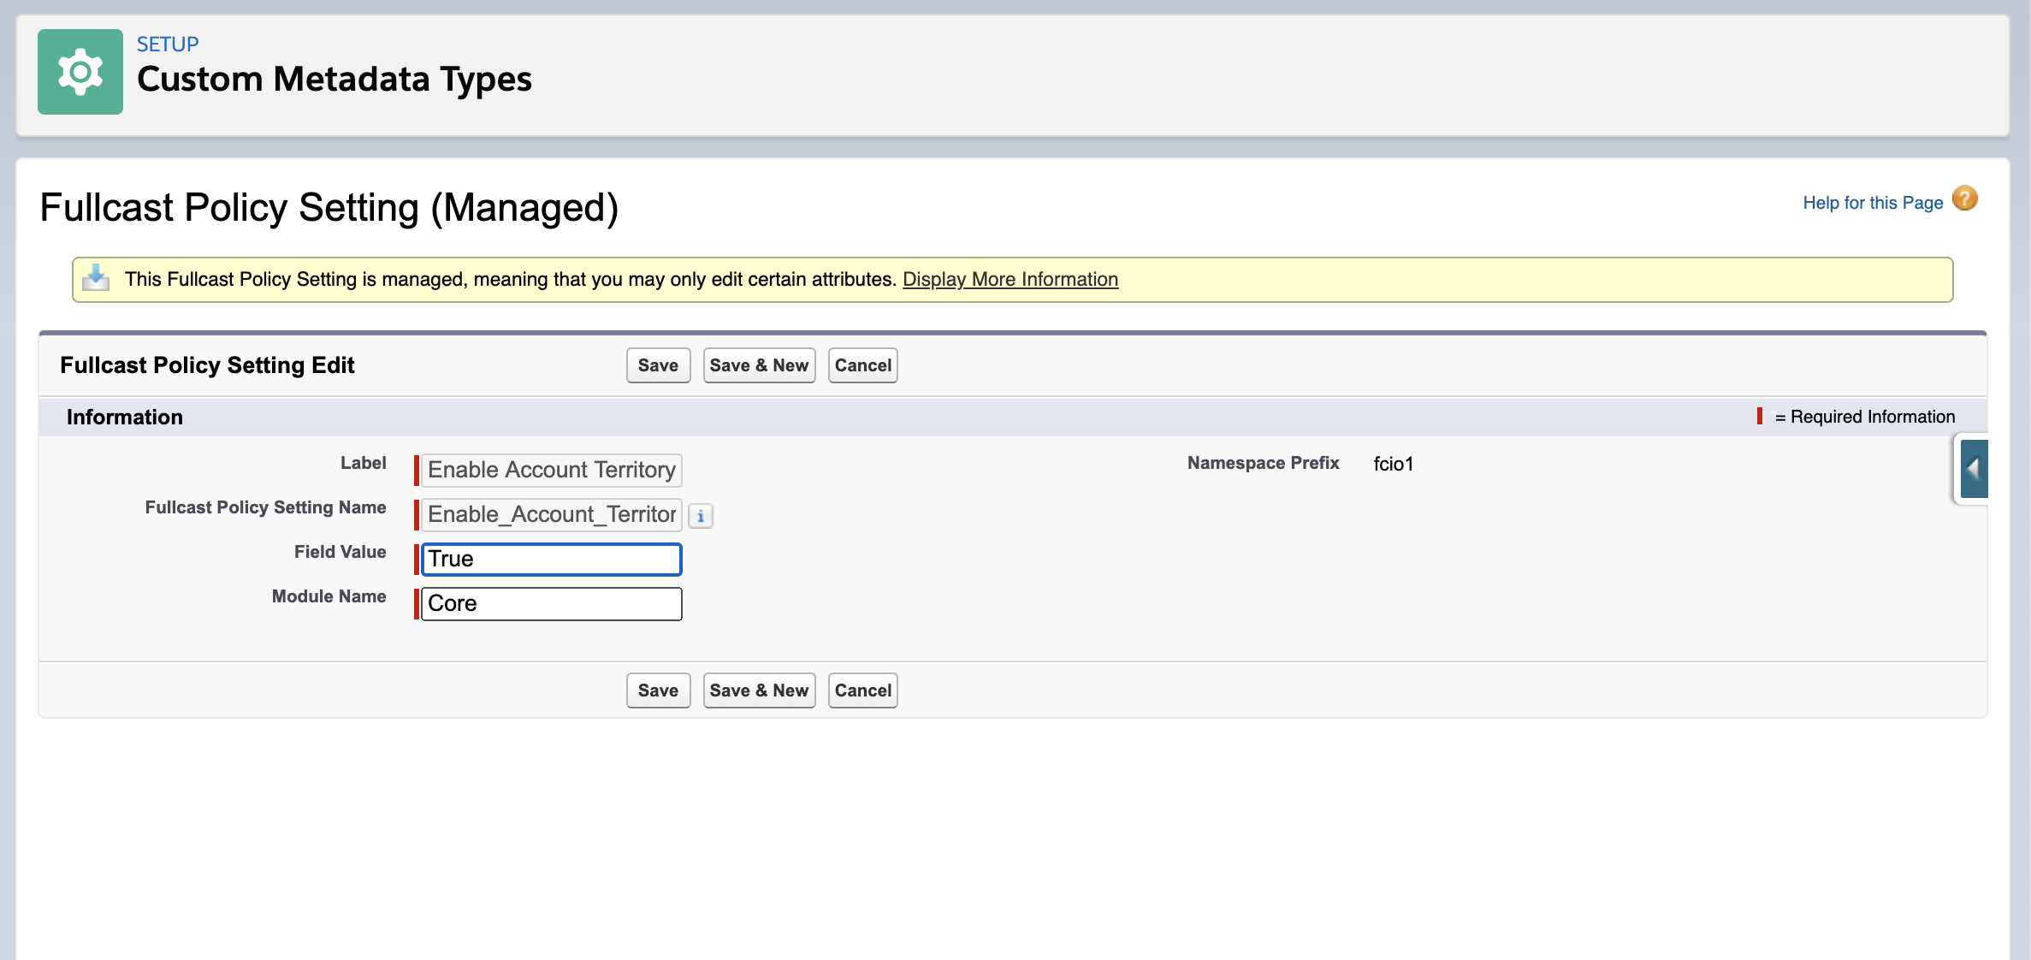Click into the Module Name input

tap(552, 603)
